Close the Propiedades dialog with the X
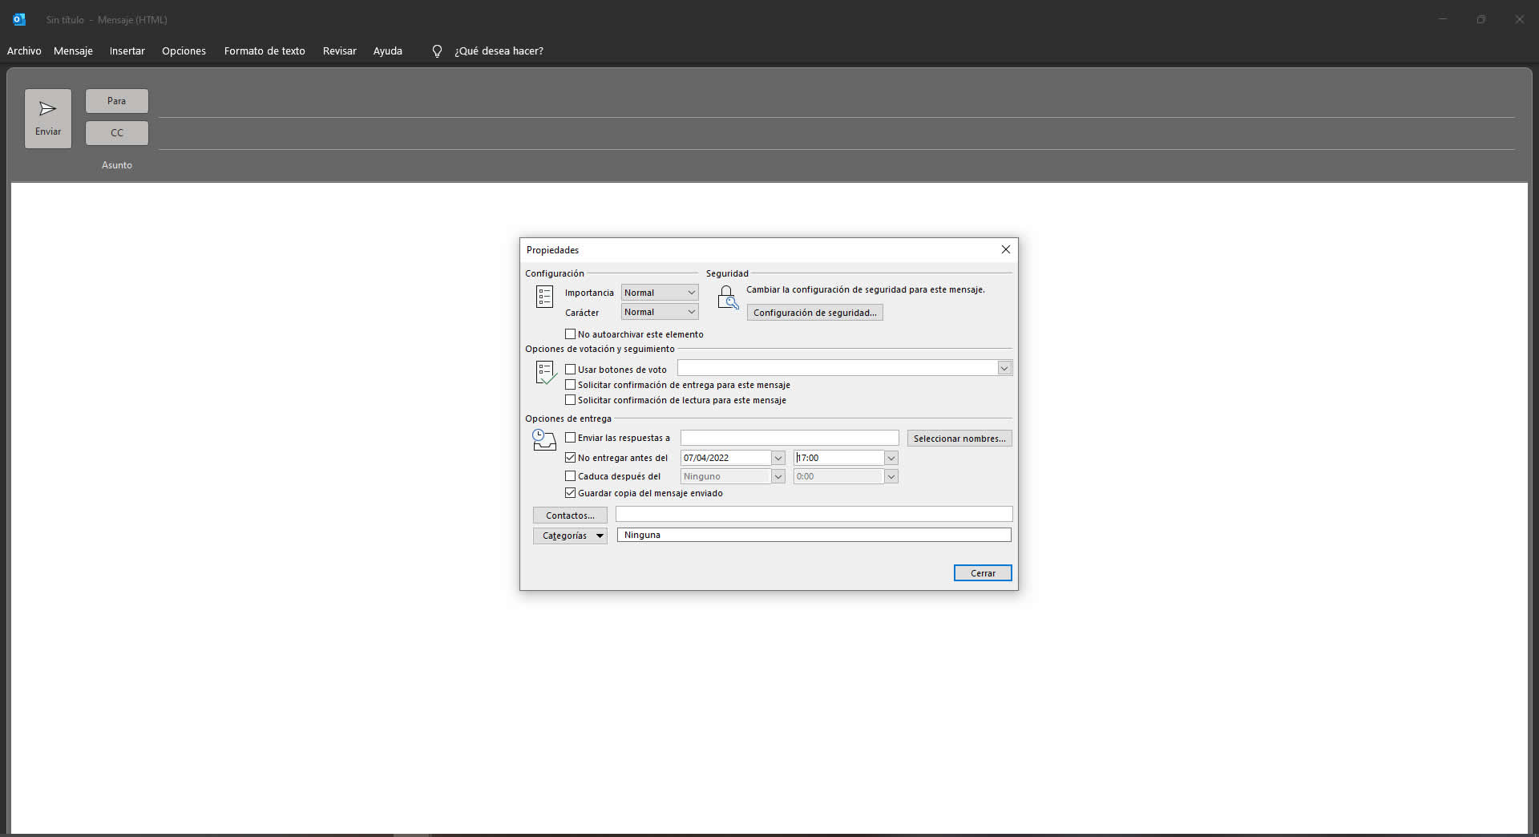 point(1005,249)
